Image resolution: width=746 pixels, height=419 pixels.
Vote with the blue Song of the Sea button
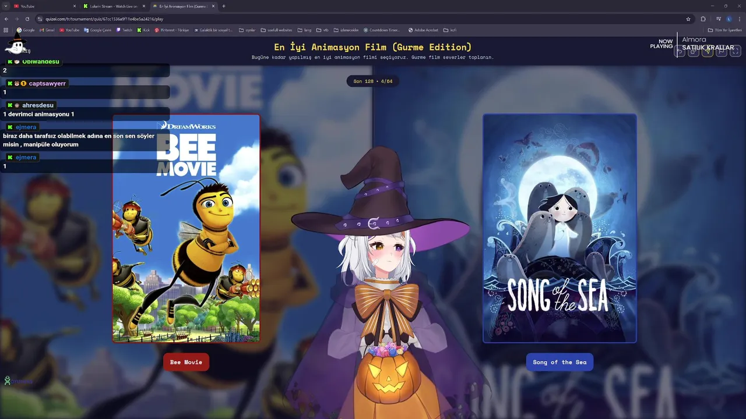[559, 362]
